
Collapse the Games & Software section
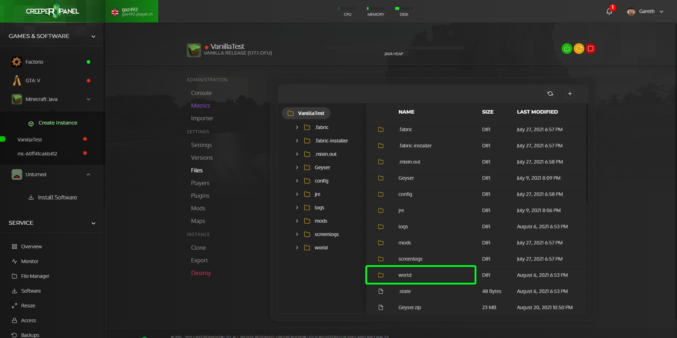tap(93, 36)
